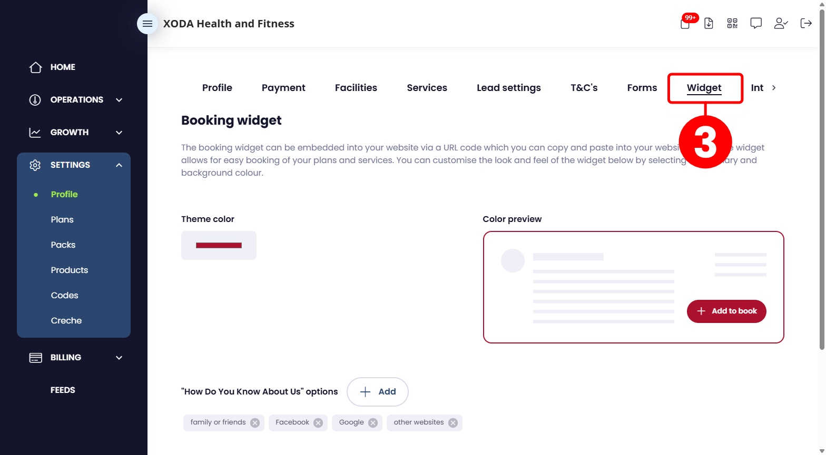Remove the 'Google' option tag
The image size is (826, 455).
pos(373,423)
